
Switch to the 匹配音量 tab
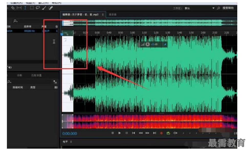pos(36,75)
